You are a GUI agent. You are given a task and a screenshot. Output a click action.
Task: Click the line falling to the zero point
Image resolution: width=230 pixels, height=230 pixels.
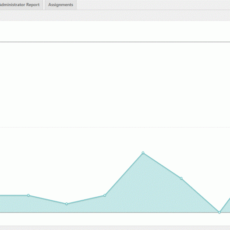tap(200, 195)
